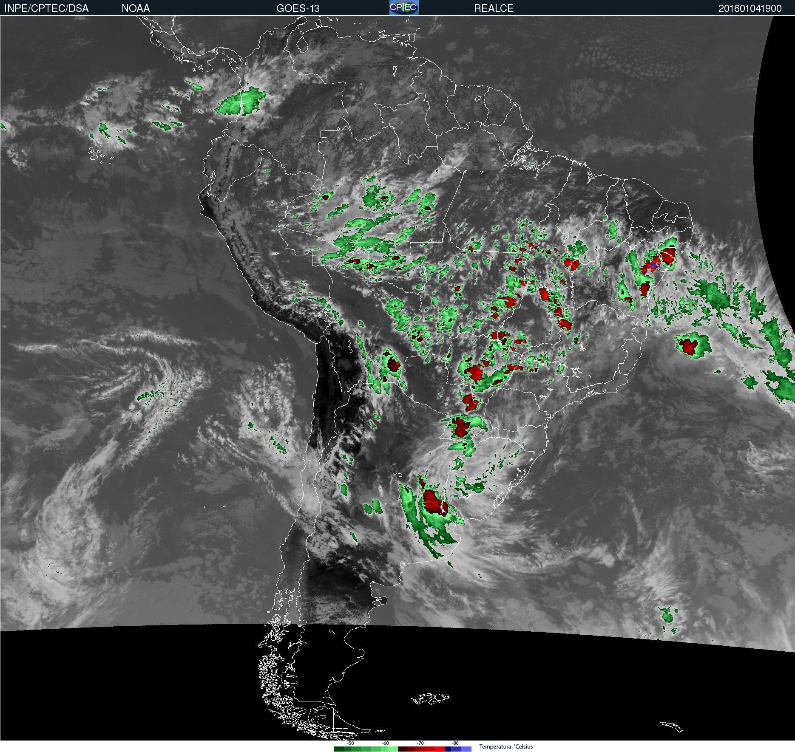Click the -60 value on temperature scale
This screenshot has width=795, height=752.
[x=385, y=743]
